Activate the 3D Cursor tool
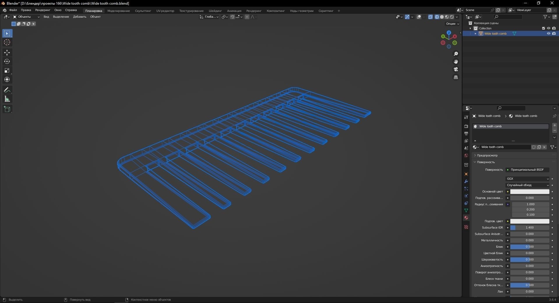 [7, 42]
